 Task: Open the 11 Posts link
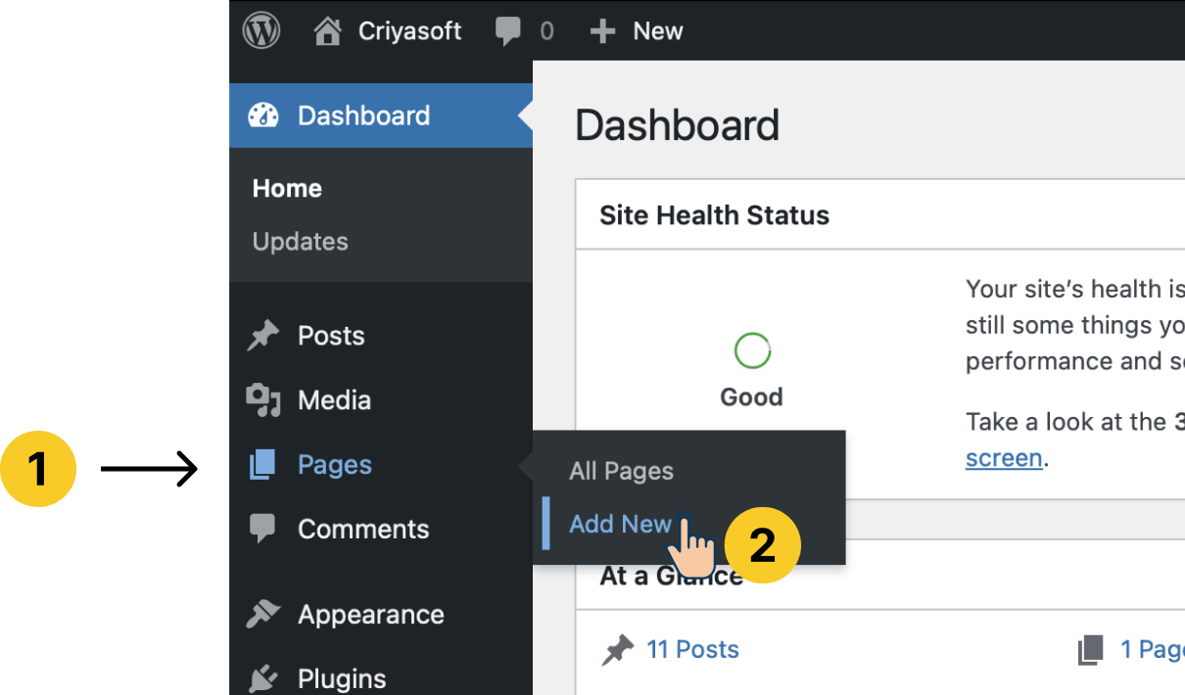[692, 649]
